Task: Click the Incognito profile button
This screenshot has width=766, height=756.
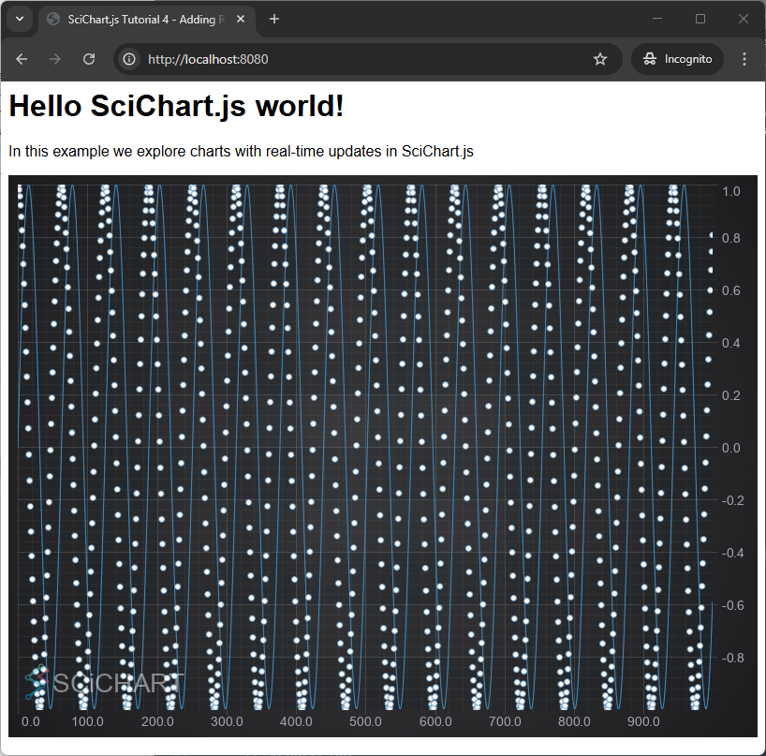Action: click(678, 59)
